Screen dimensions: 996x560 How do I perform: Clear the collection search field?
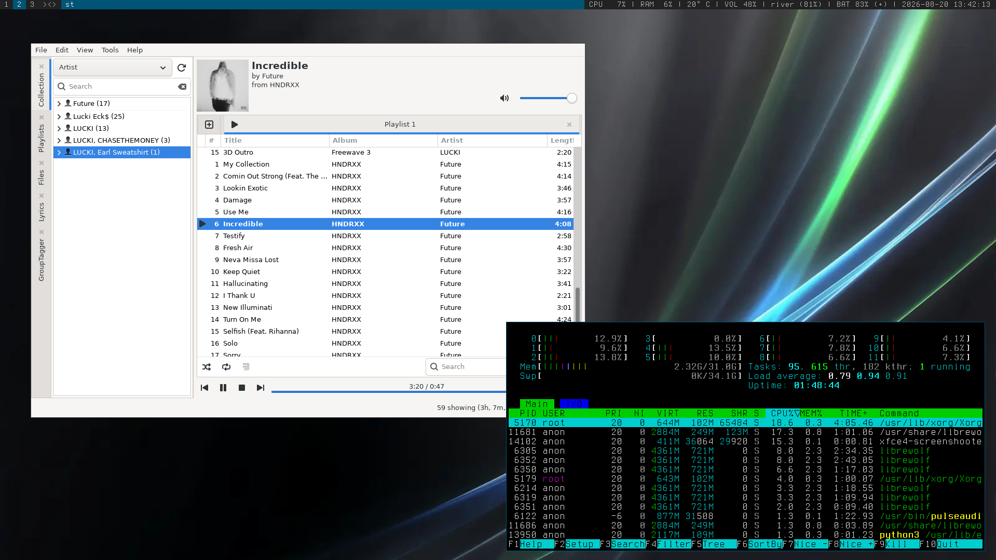pos(182,87)
